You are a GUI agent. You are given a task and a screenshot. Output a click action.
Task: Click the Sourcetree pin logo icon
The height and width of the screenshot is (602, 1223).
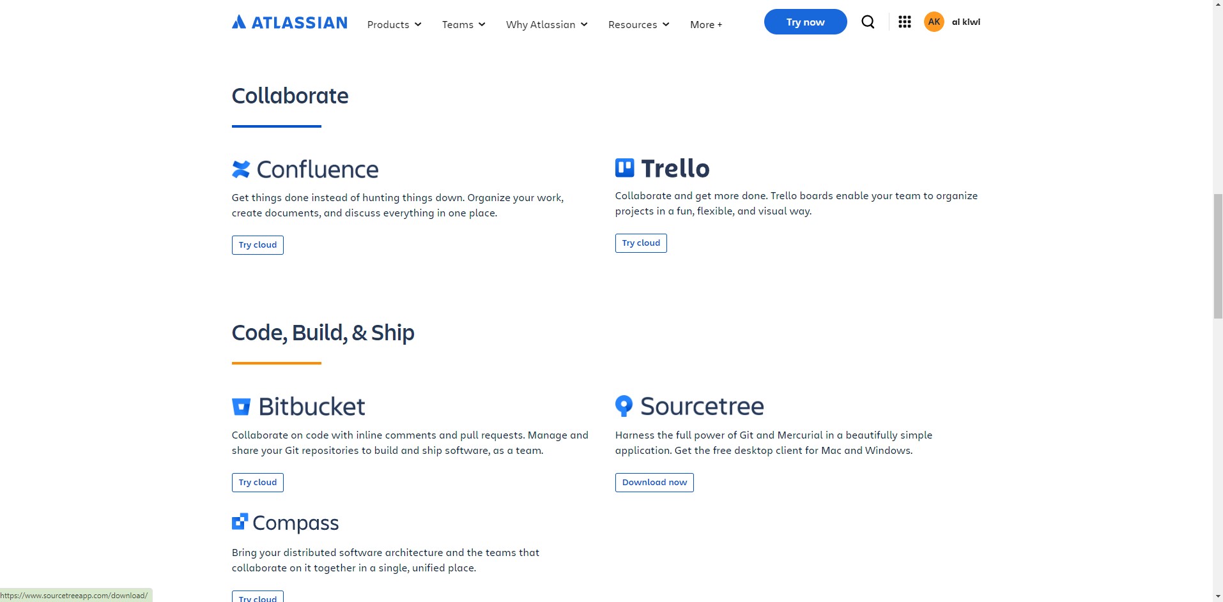point(624,406)
